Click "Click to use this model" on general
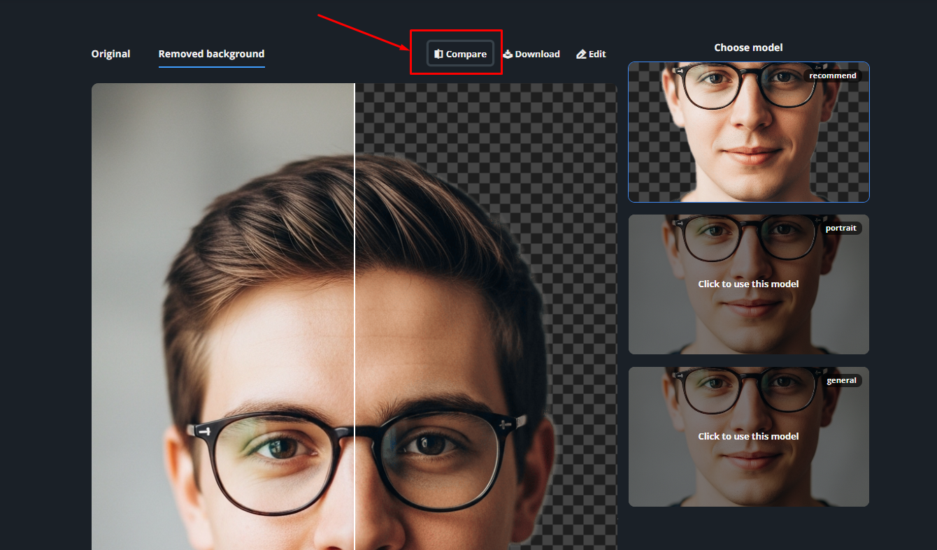The image size is (937, 550). tap(748, 436)
